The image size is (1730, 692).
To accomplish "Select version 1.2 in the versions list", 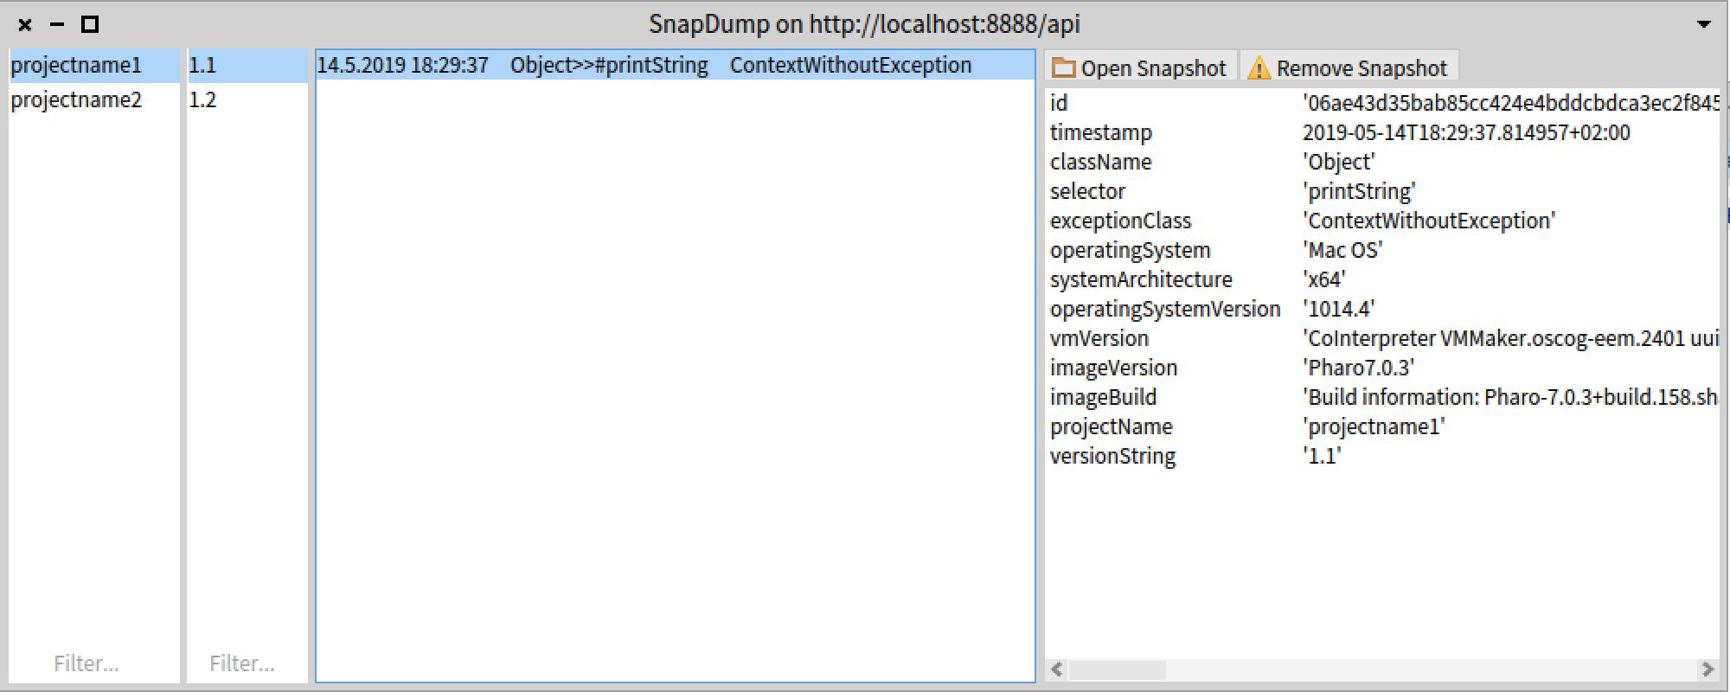I will (247, 99).
